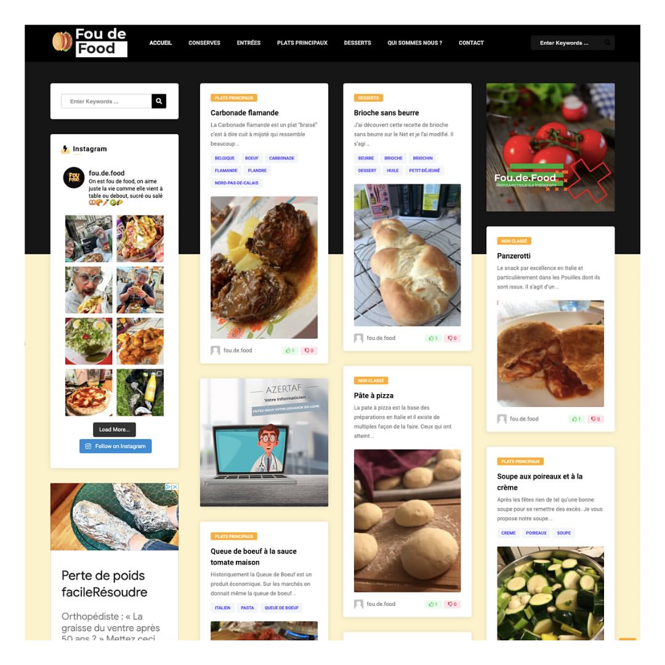
Task: Click the thumbs-up on the Panzerotti card
Action: tap(576, 419)
